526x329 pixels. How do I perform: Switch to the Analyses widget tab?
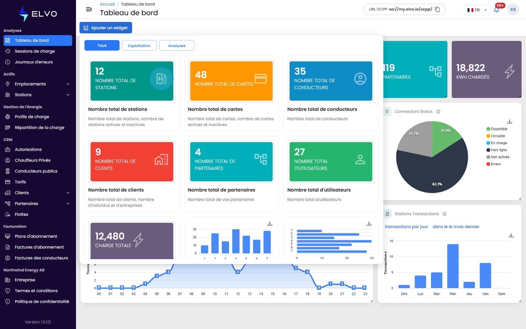[x=177, y=45]
